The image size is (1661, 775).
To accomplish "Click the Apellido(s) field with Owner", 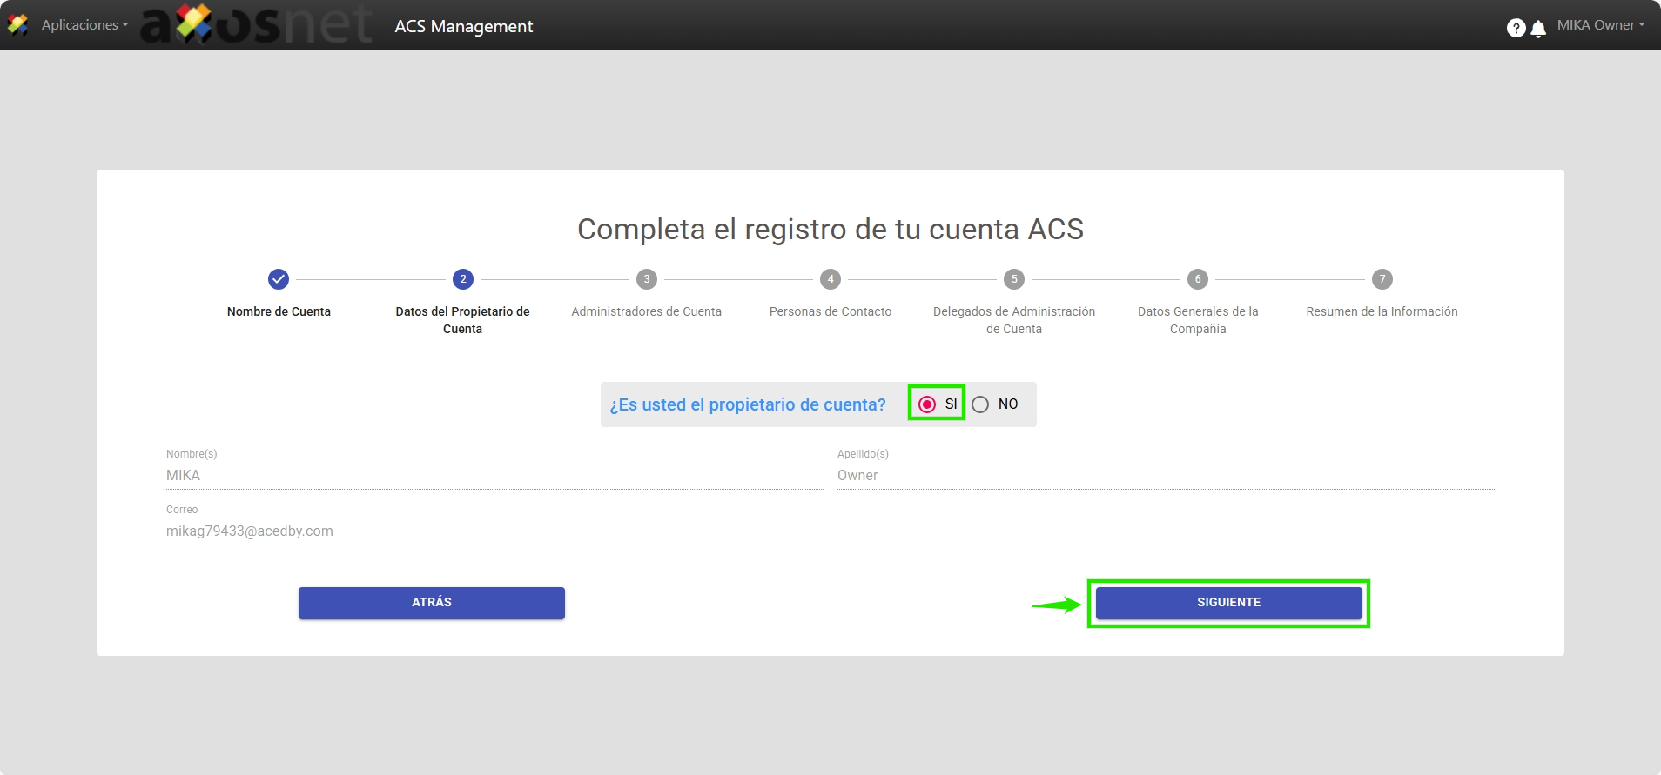I will click(x=1166, y=475).
